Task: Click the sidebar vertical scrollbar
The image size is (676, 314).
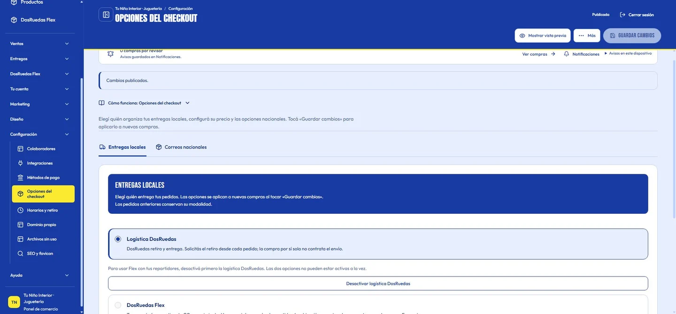Action: 82,192
